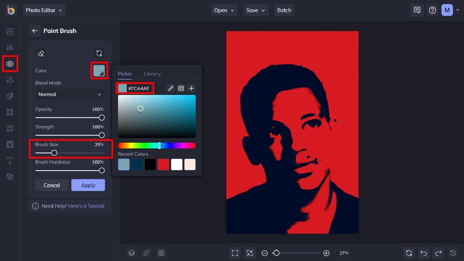Open the Overlays sidebar icon

coord(10,144)
